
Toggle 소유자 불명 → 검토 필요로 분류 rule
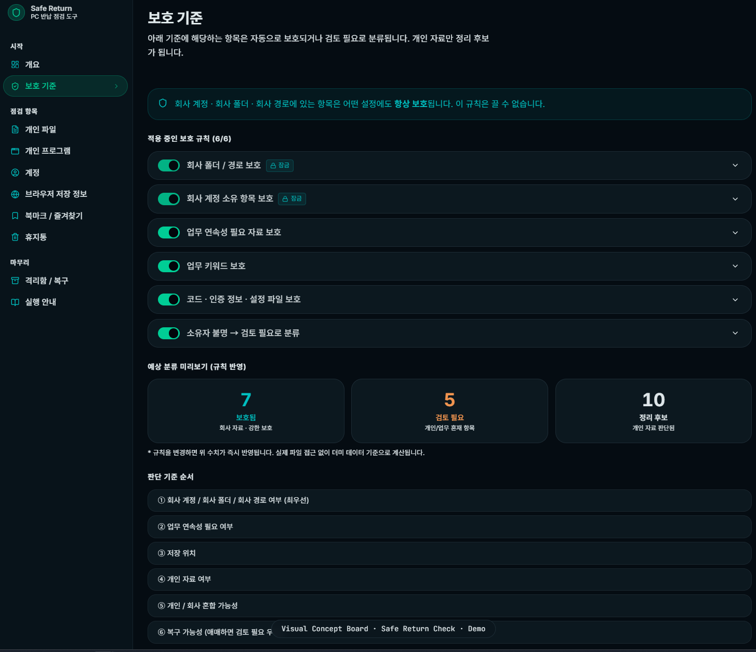[169, 333]
